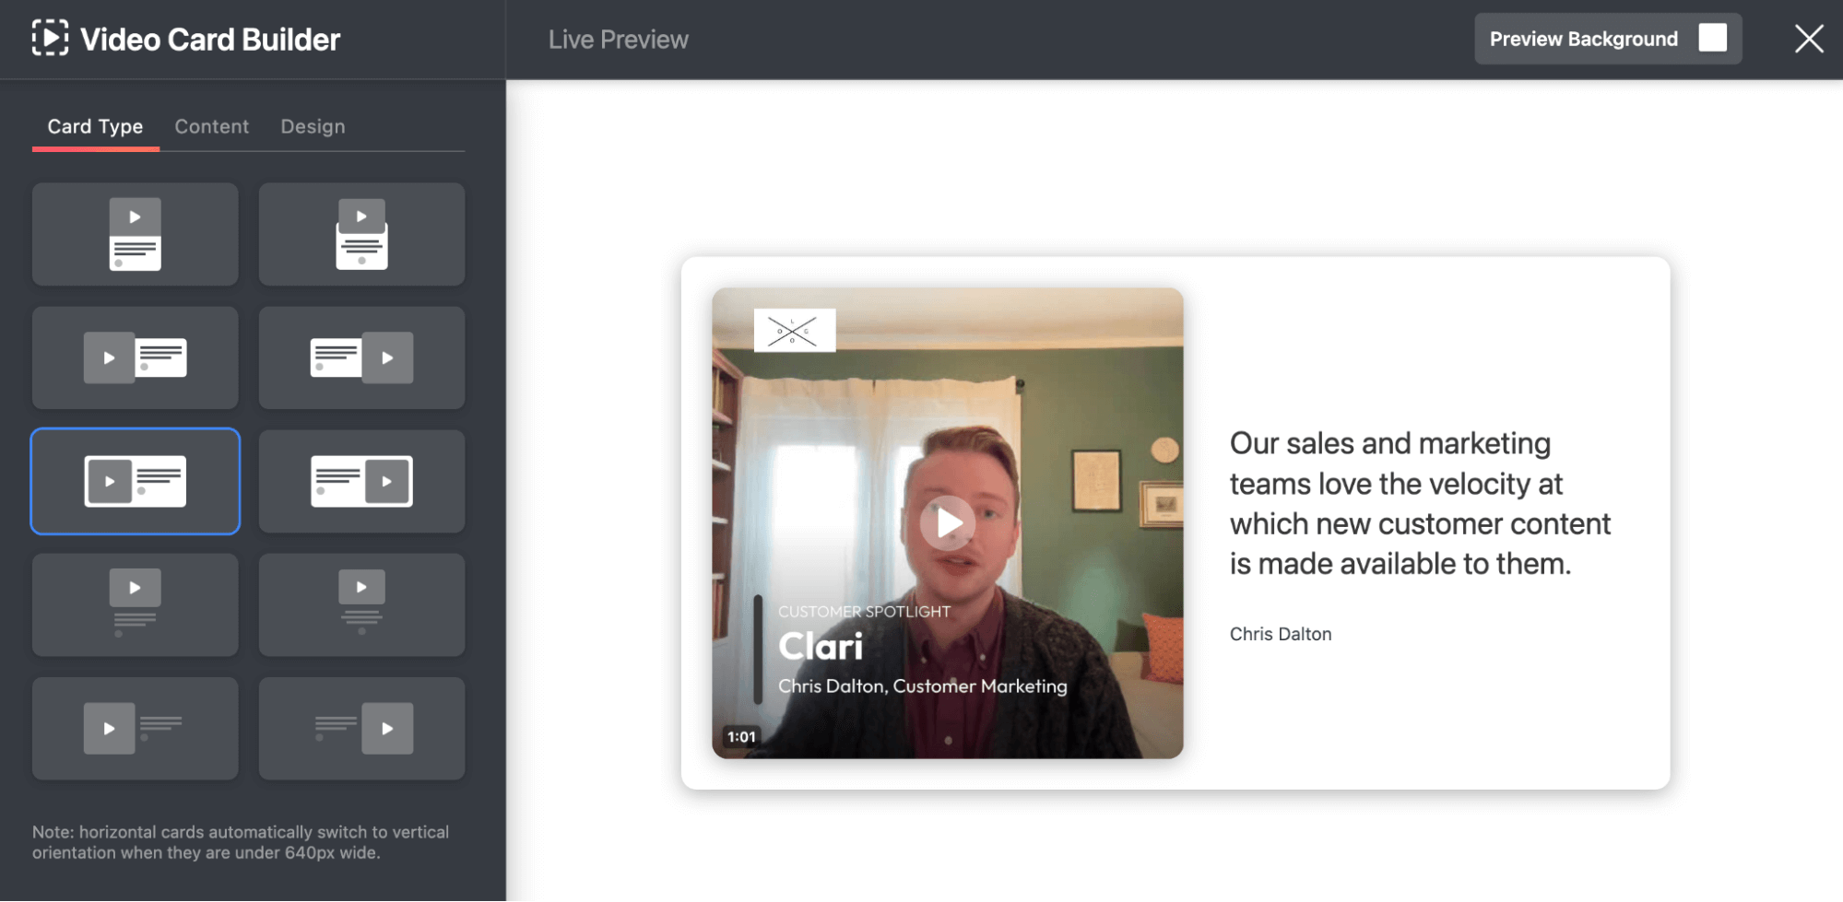Screen dimensions: 1843x902
Task: Select the framed vertical card layout thumbnail
Action: pyautogui.click(x=361, y=234)
